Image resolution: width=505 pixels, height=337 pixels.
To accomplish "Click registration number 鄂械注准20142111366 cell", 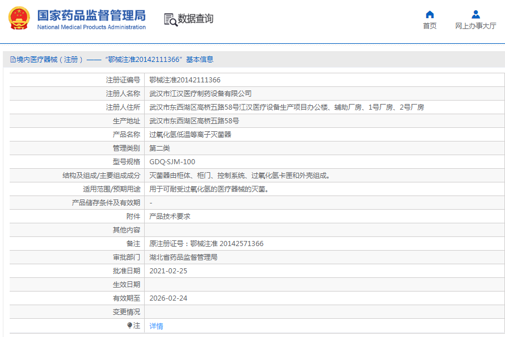I will (x=184, y=80).
